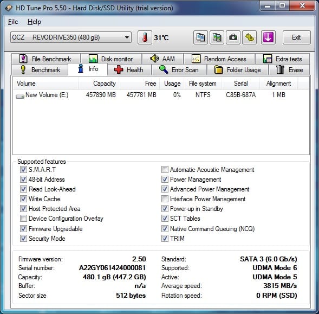Sort by the Capacity column header
This screenshot has width=319, height=314.
pyautogui.click(x=99, y=84)
